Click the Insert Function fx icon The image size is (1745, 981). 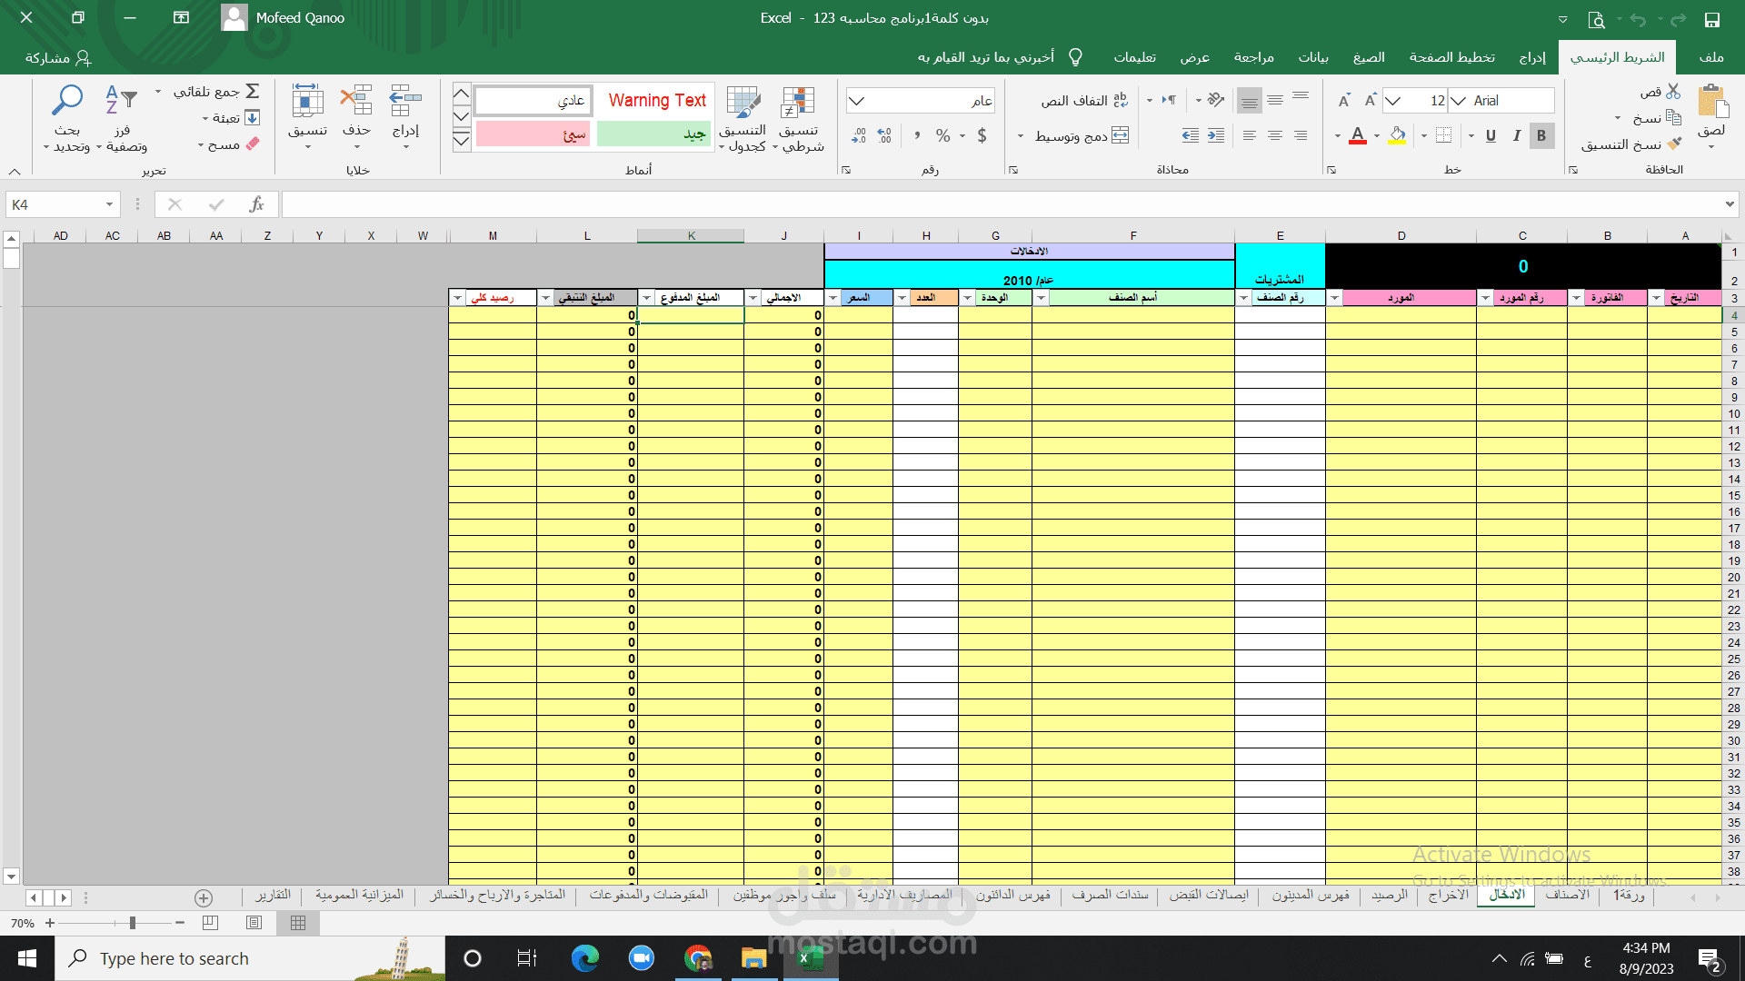[x=256, y=205]
